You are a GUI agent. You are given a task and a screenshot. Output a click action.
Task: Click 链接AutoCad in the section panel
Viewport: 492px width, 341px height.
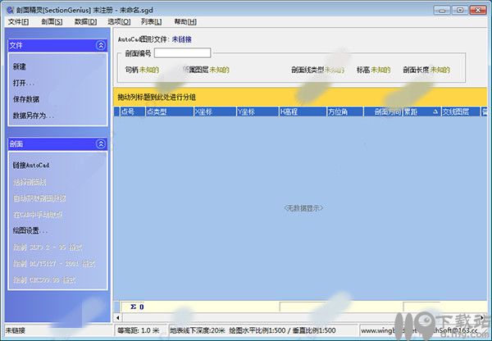pyautogui.click(x=31, y=165)
